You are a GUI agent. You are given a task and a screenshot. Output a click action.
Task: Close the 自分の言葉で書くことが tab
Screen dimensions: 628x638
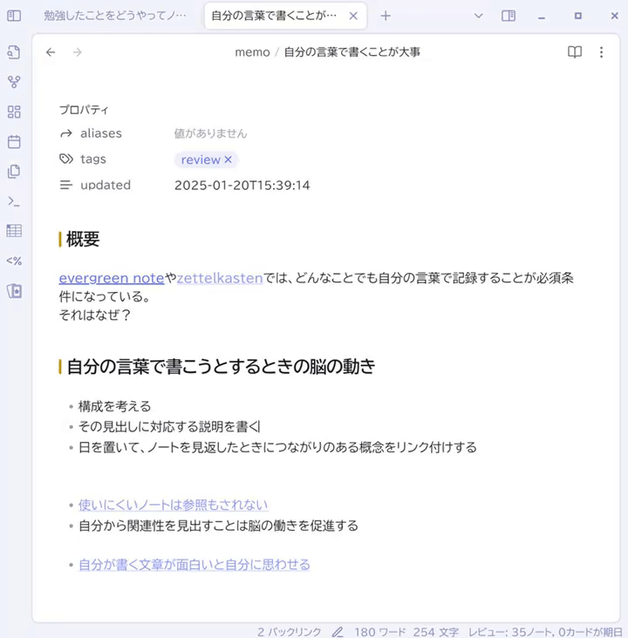[x=353, y=16]
